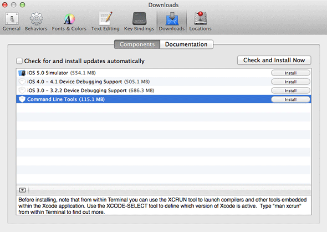Switch to the Documentation tab
The height and width of the screenshot is (232, 327).
(186, 44)
